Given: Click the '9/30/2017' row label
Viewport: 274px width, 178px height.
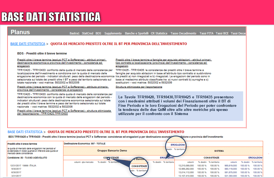Looking at the screenshot, I should [x=16, y=169].
